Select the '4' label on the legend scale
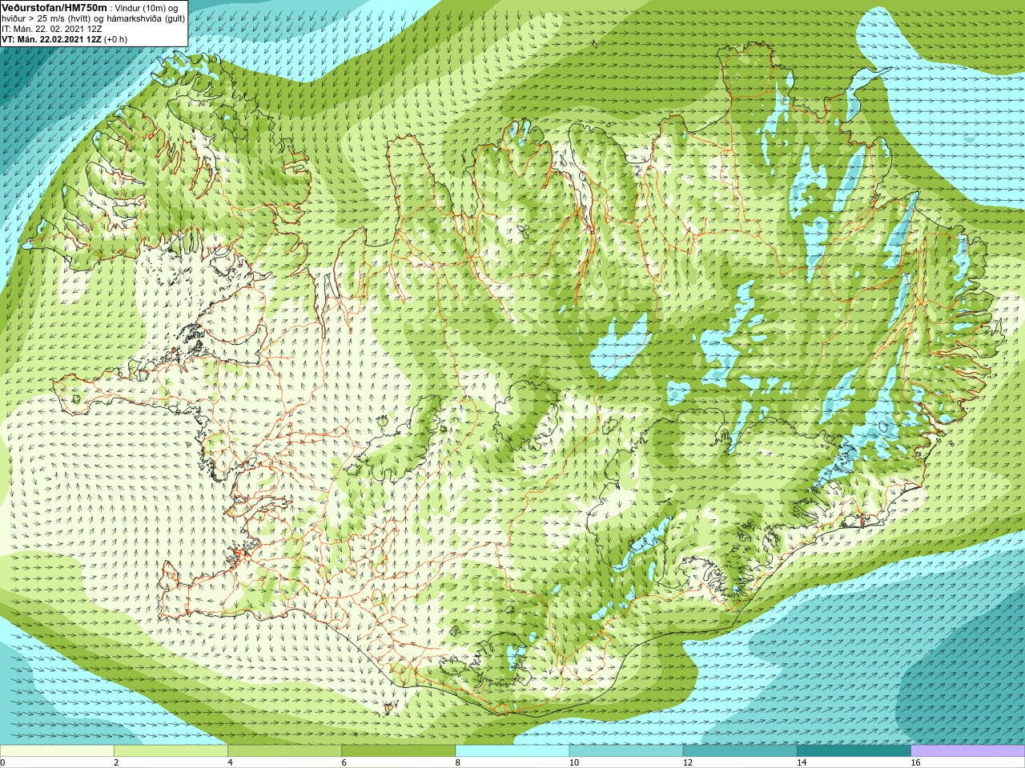 231,762
